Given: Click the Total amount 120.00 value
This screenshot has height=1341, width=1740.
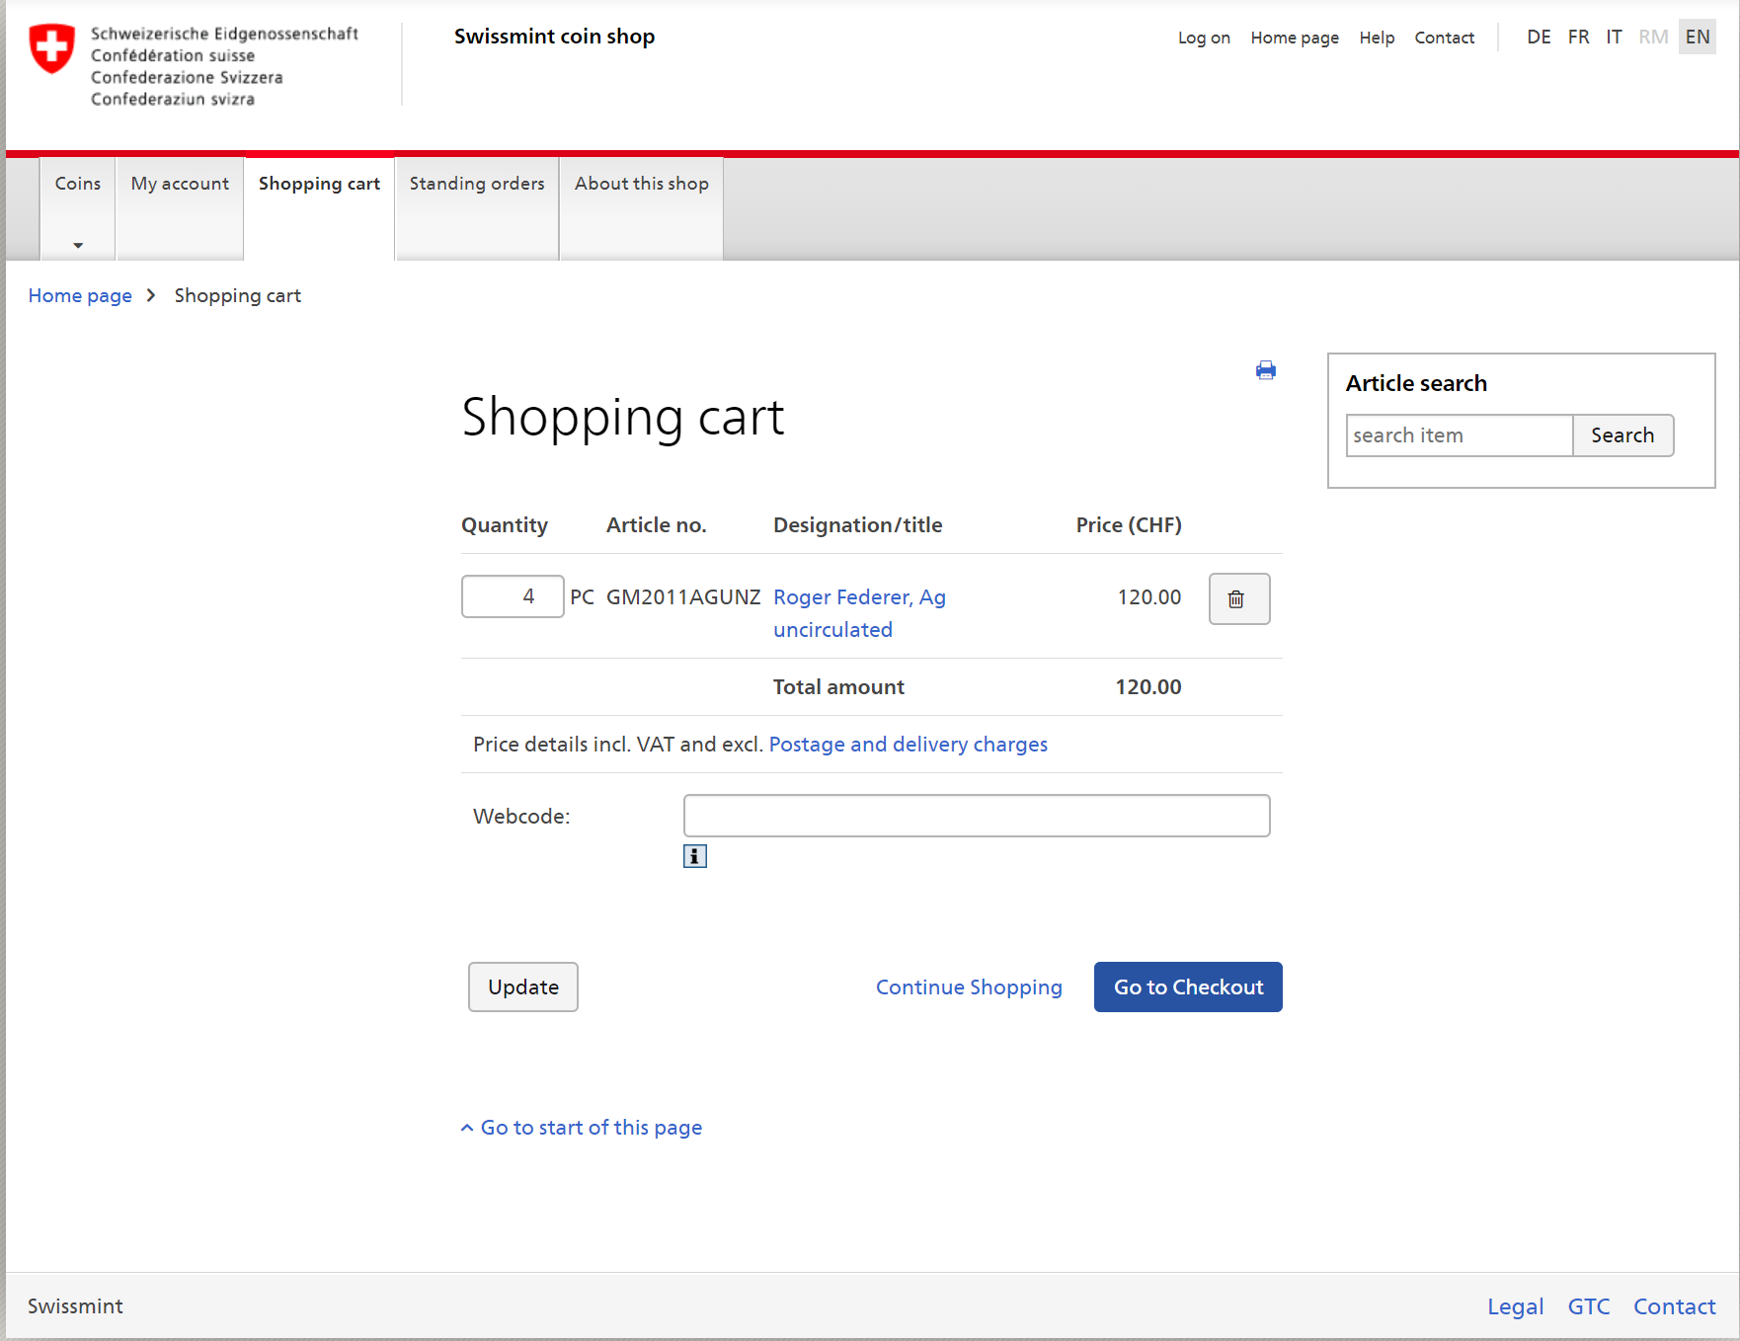Looking at the screenshot, I should (1147, 687).
